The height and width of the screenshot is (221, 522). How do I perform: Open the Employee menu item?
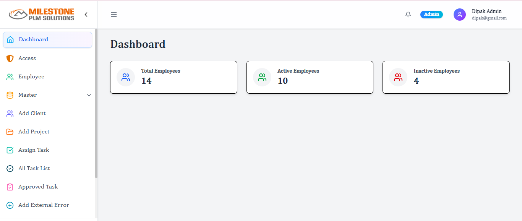[x=31, y=76]
